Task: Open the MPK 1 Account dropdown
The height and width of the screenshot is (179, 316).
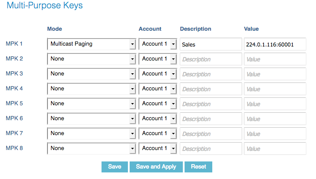Action: (x=157, y=44)
